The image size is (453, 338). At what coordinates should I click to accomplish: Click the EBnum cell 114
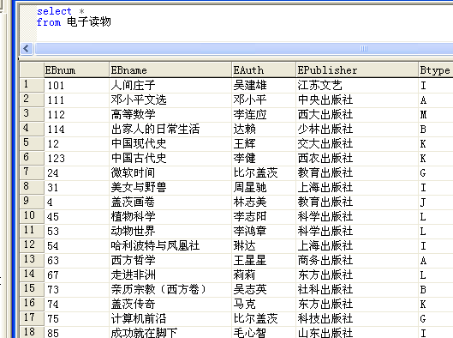(x=76, y=129)
